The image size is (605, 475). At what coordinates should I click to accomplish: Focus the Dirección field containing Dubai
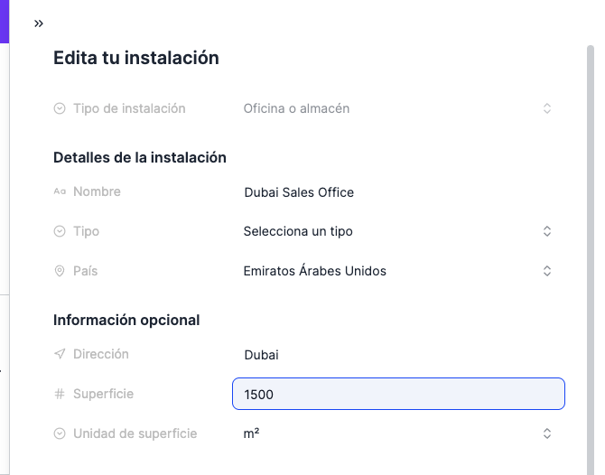[398, 355]
